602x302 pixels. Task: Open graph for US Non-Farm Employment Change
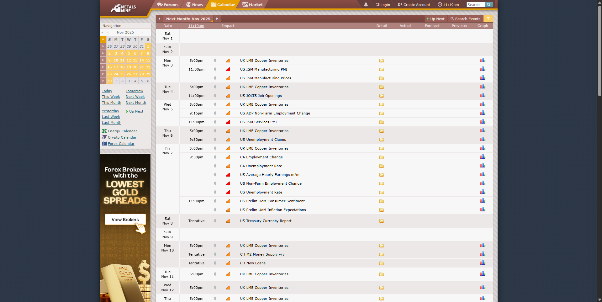click(x=483, y=183)
